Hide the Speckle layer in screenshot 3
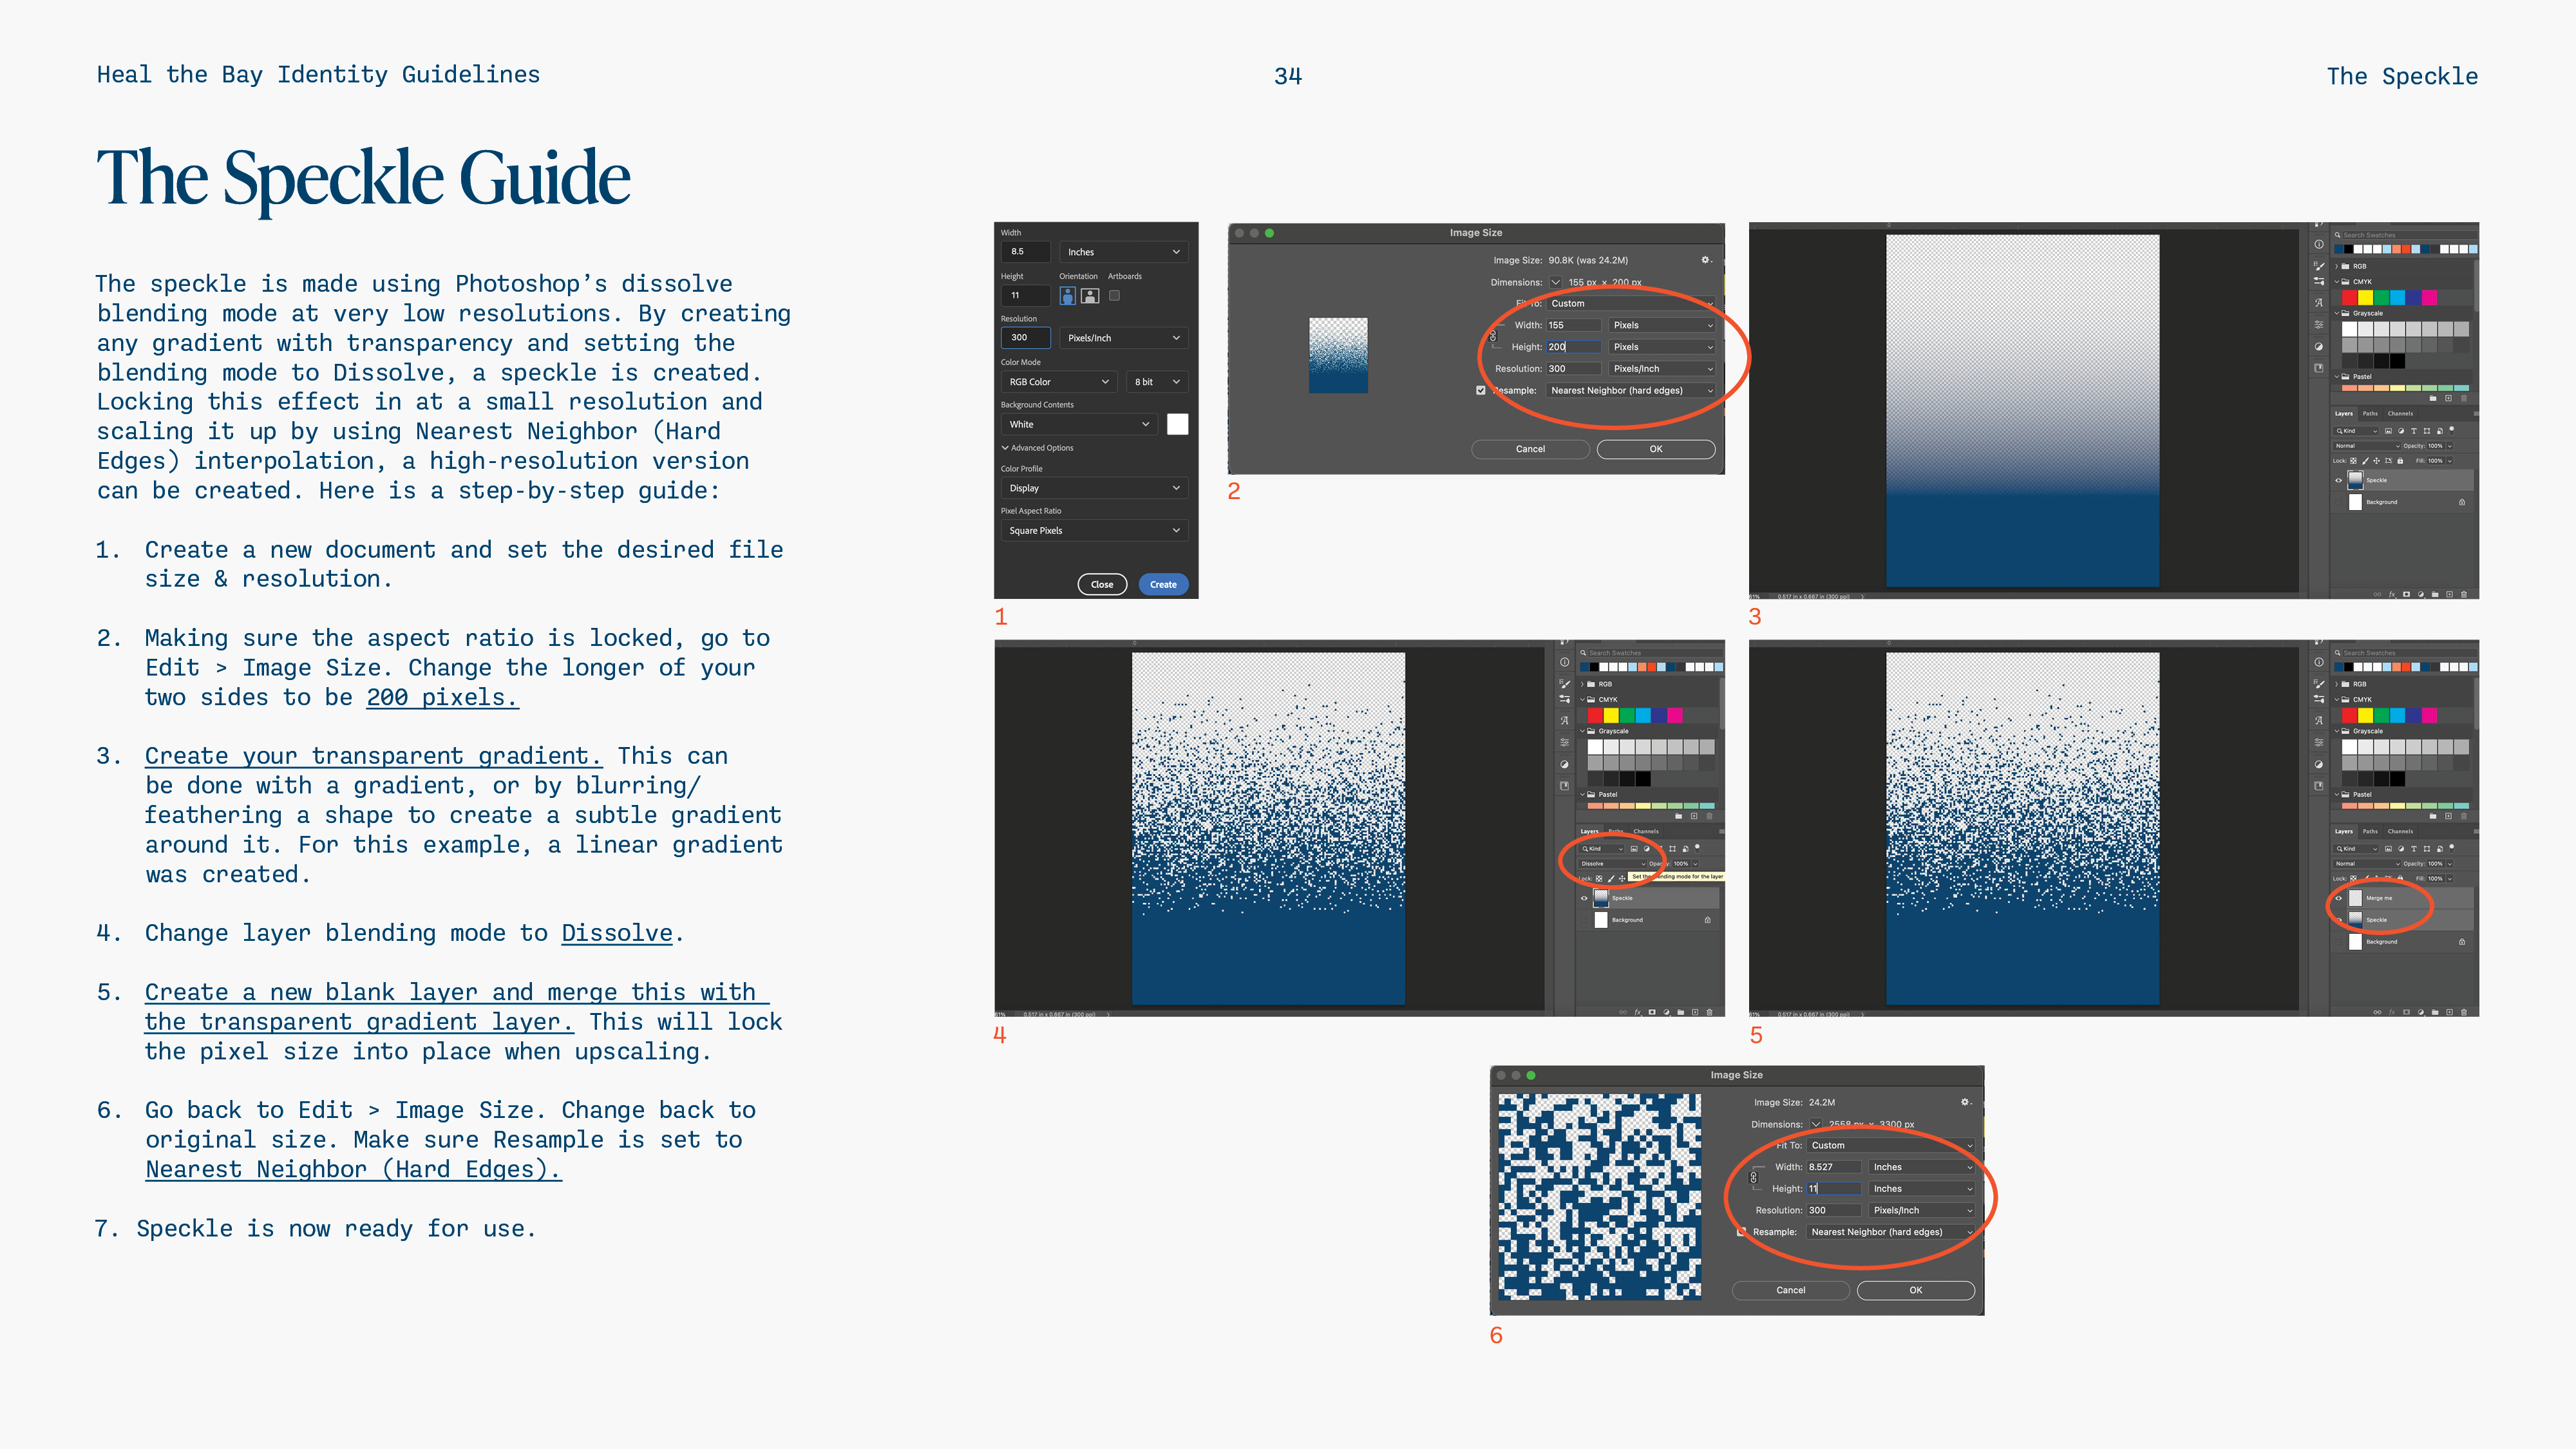This screenshot has height=1449, width=2576. tap(2338, 481)
